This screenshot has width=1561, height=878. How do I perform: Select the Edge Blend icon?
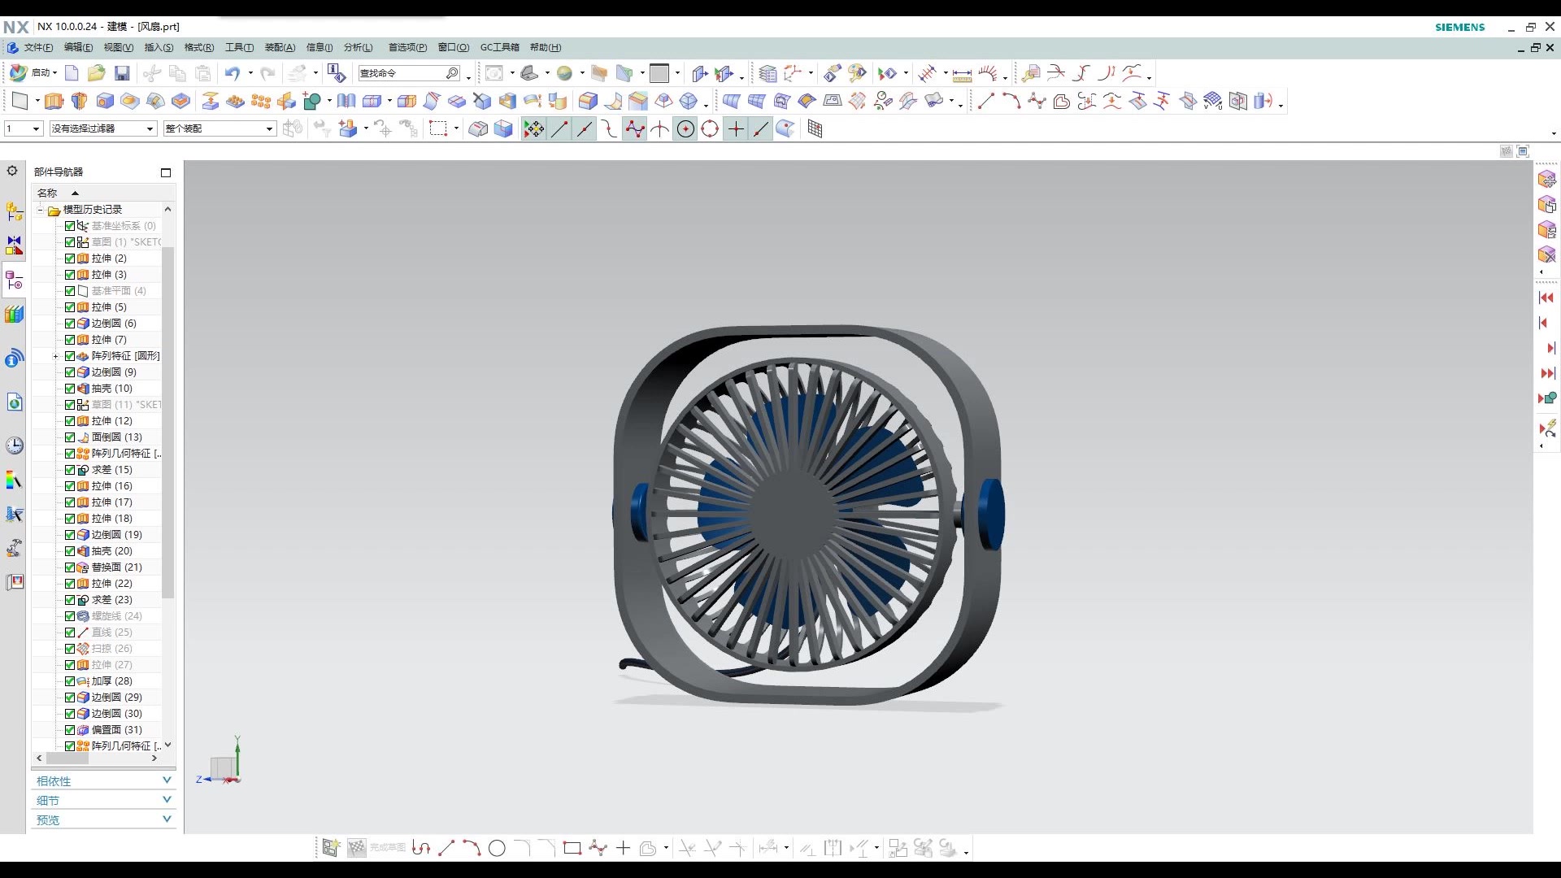pos(588,101)
